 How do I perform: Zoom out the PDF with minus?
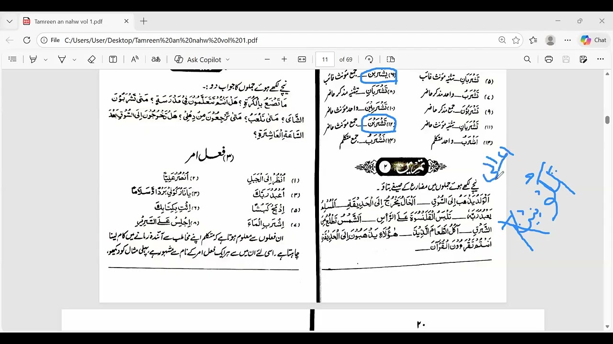pos(267,59)
